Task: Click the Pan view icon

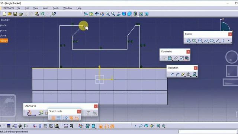Action: coord(97,14)
